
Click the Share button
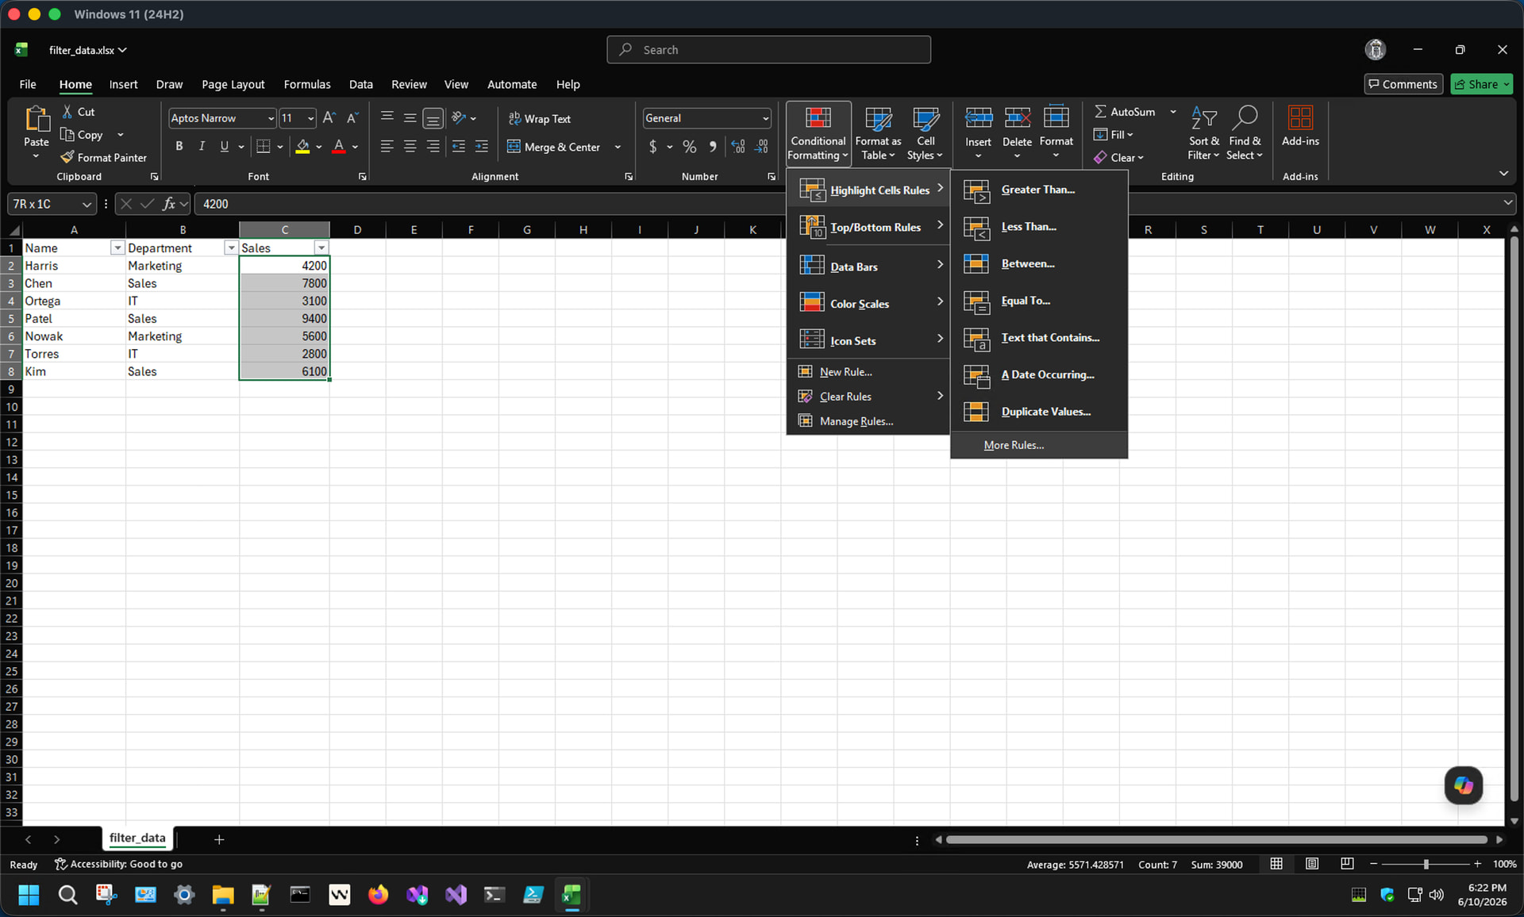click(1481, 84)
